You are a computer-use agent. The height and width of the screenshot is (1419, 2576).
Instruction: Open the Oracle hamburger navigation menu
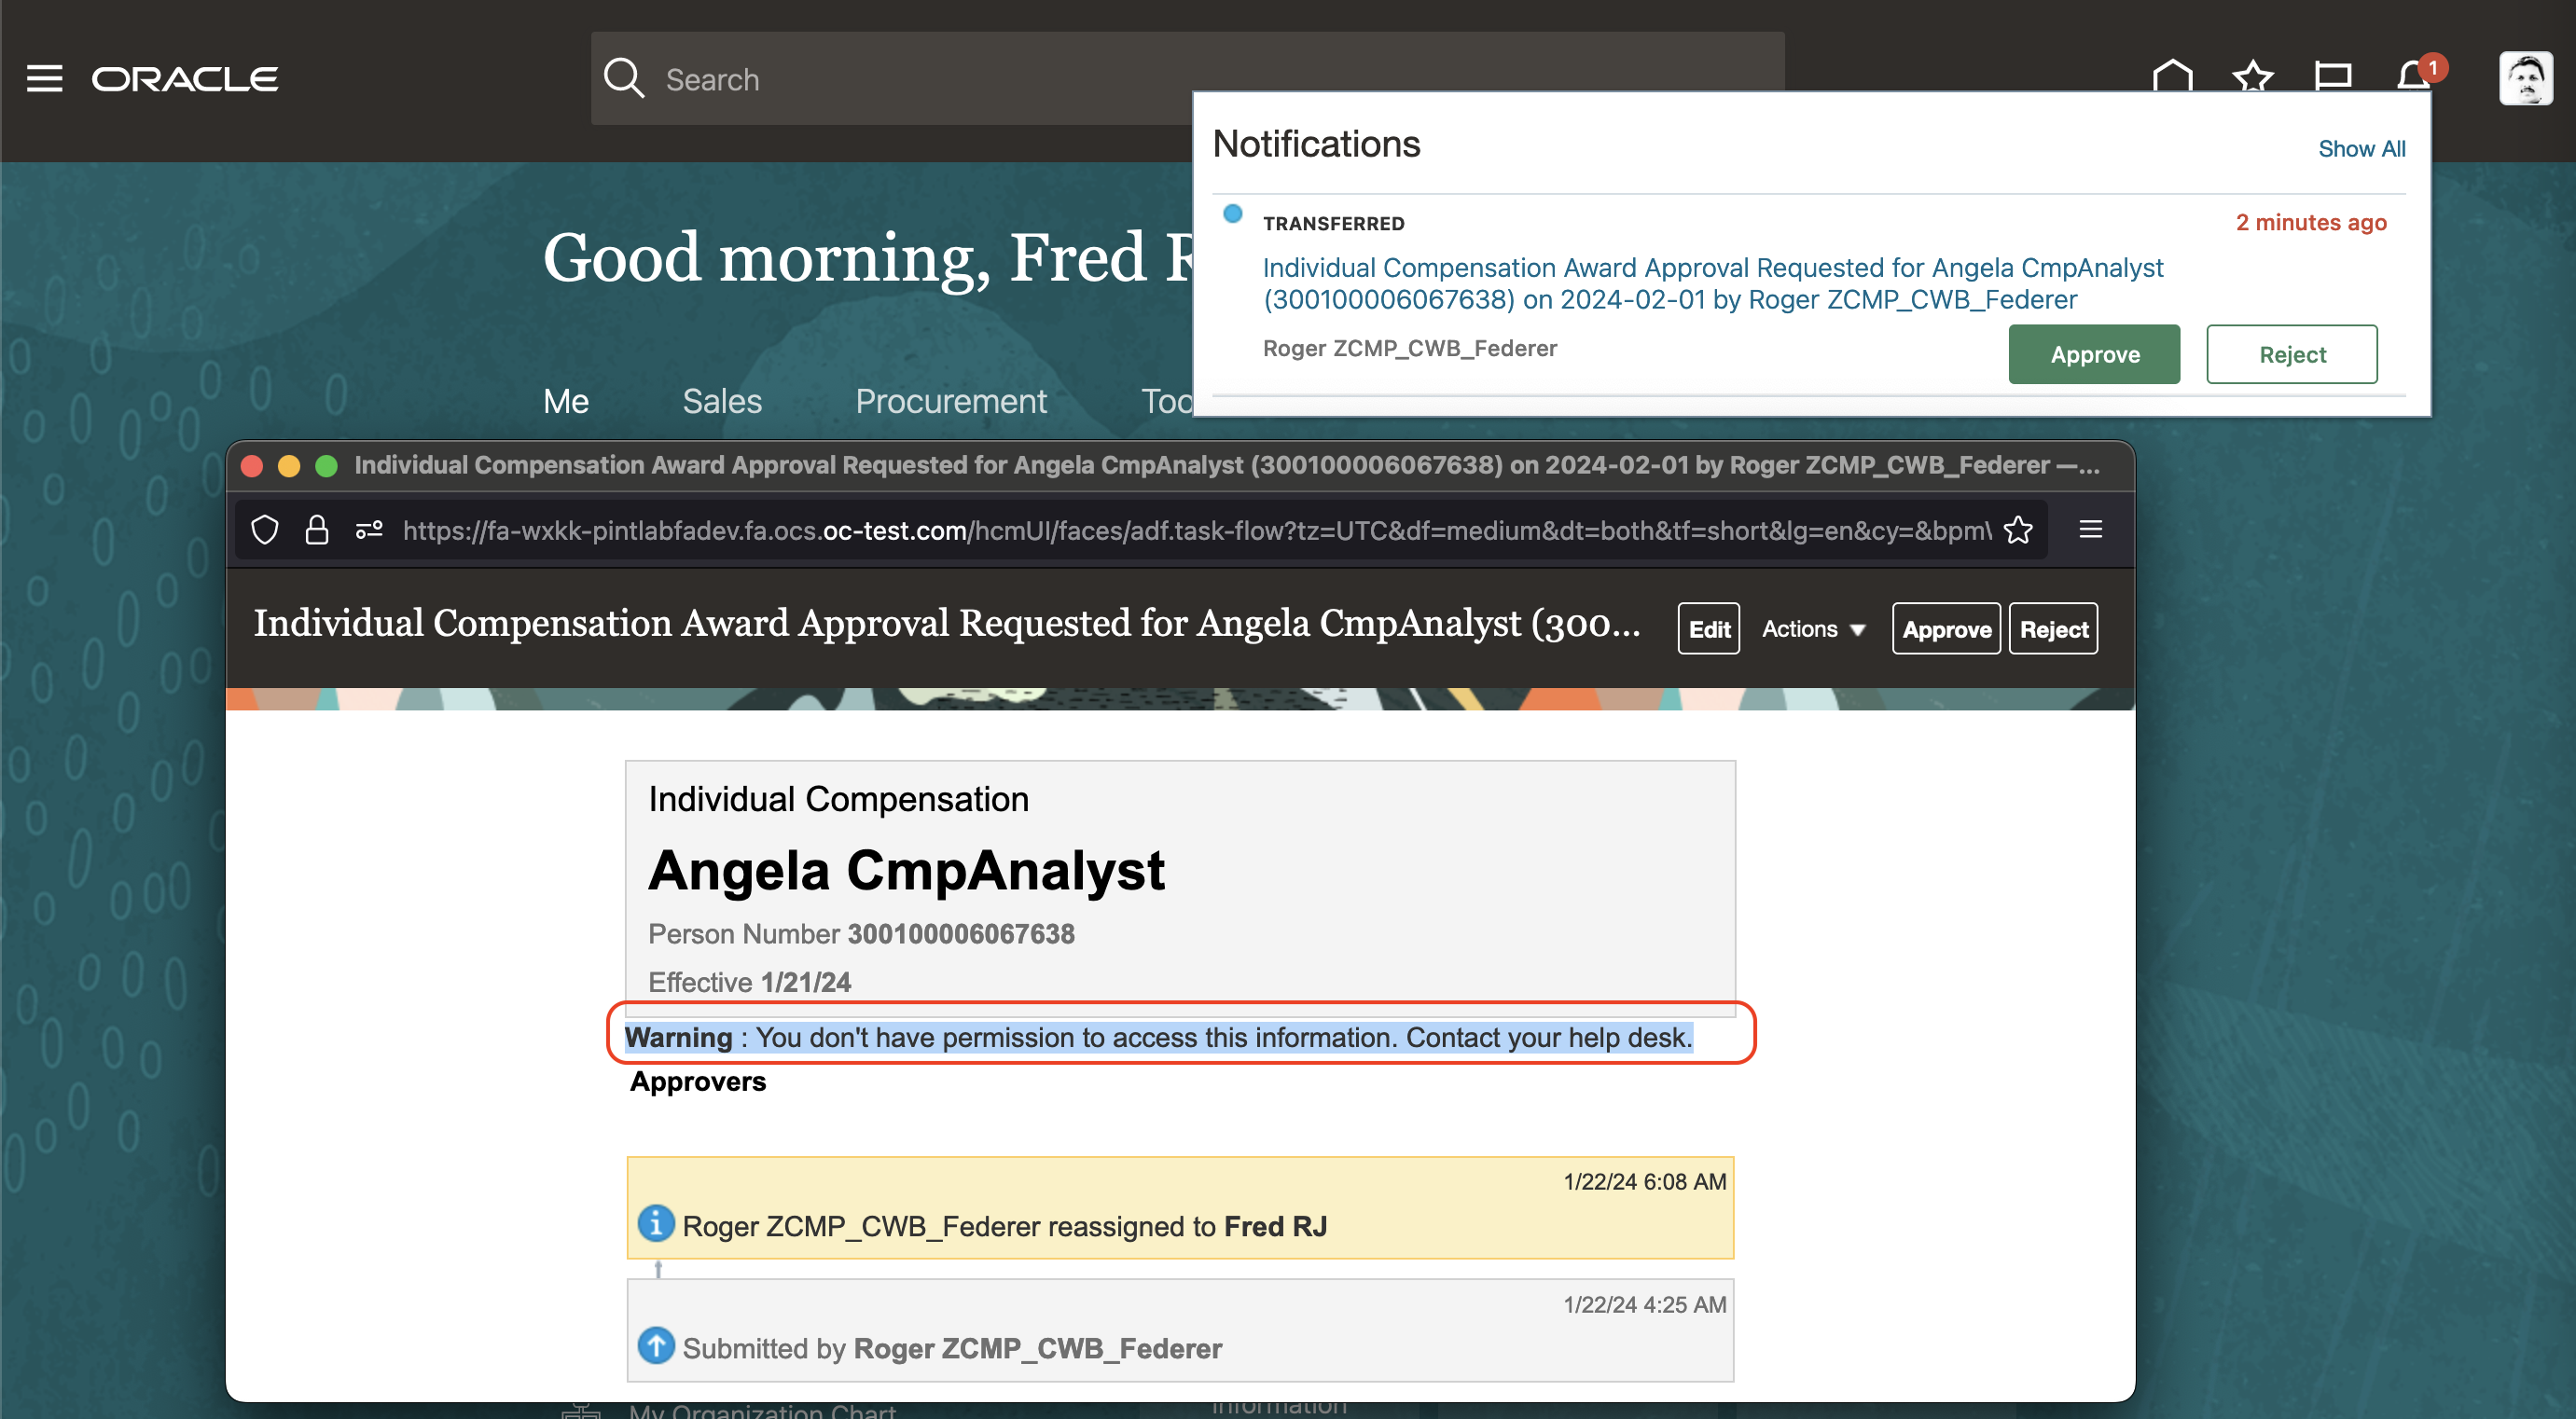[44, 78]
